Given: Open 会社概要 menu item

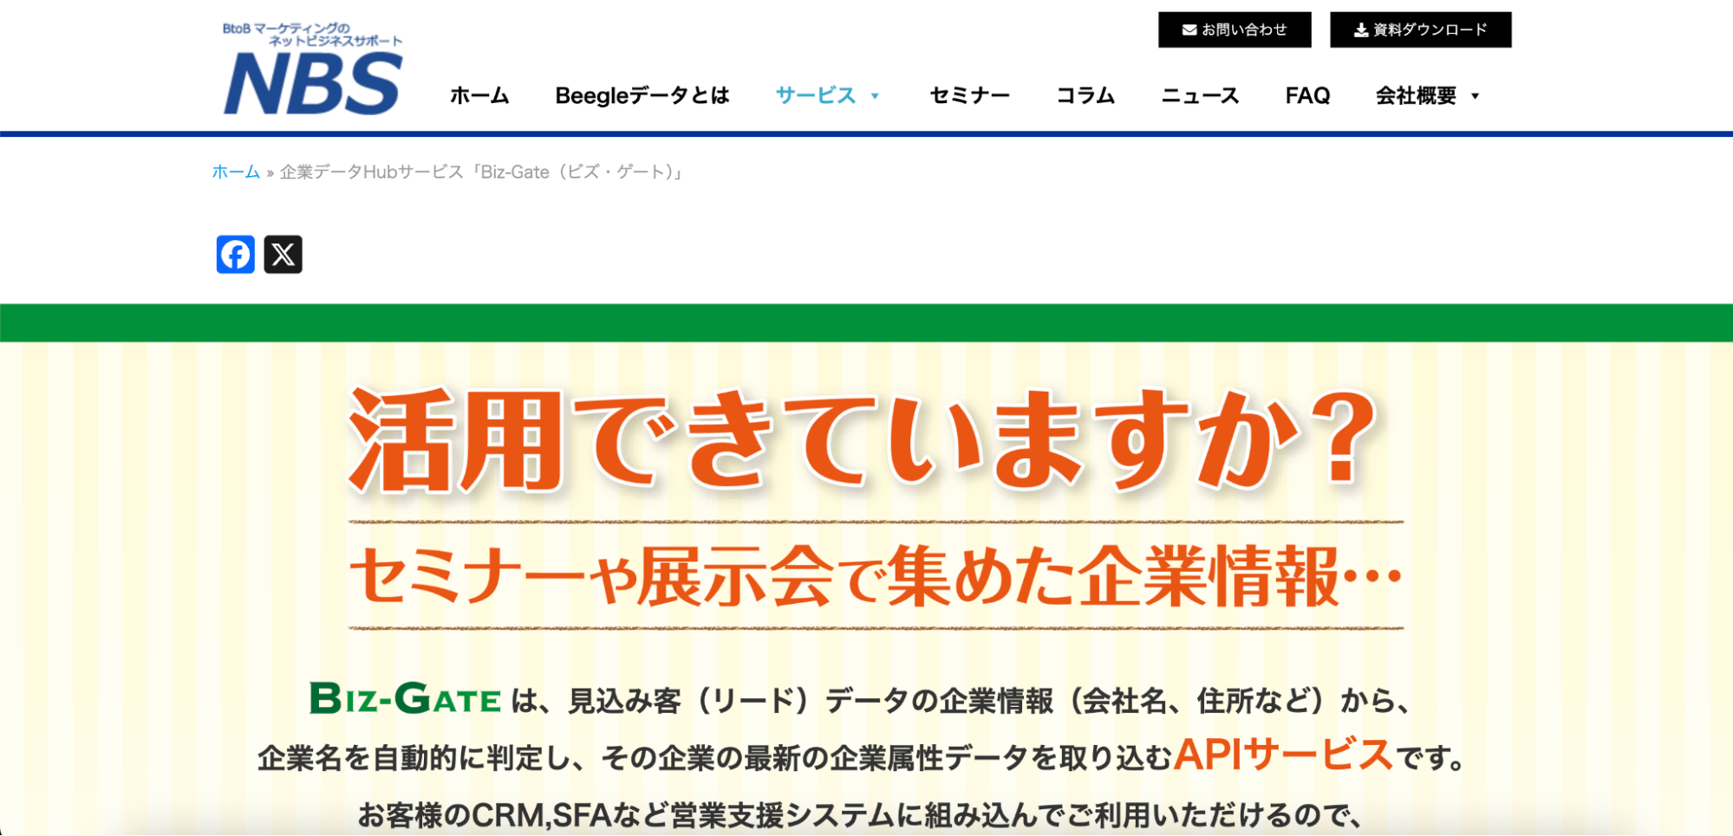Looking at the screenshot, I should (x=1416, y=95).
